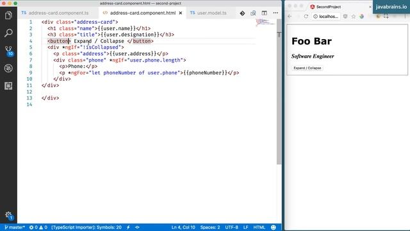The height and width of the screenshot is (231, 410).
Task: Click the closing </div> on line 13
Action: point(50,98)
